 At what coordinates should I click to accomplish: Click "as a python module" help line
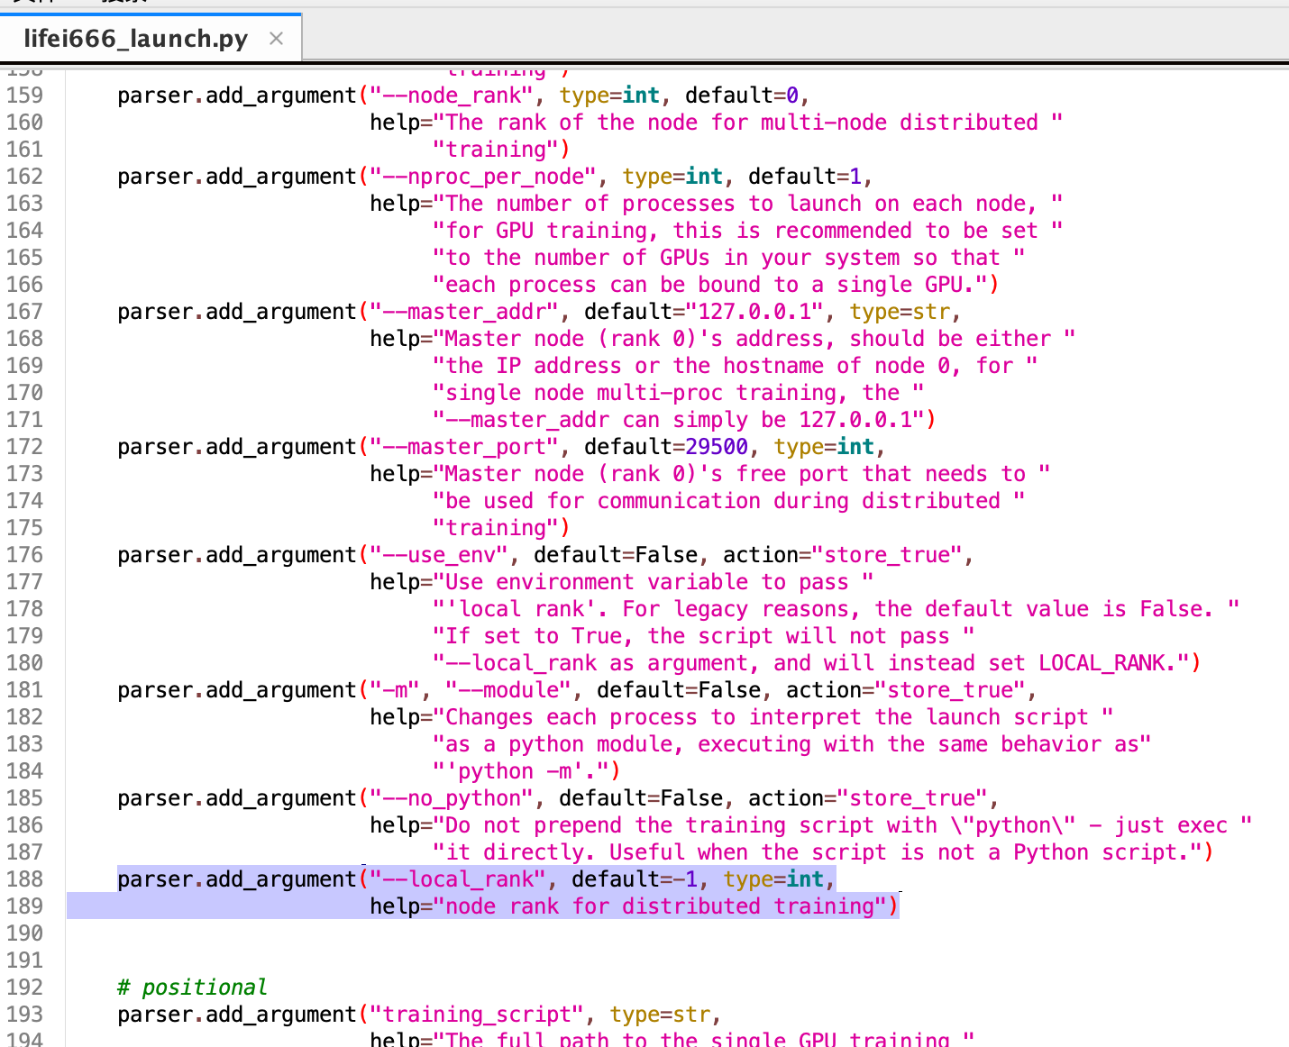(x=792, y=744)
